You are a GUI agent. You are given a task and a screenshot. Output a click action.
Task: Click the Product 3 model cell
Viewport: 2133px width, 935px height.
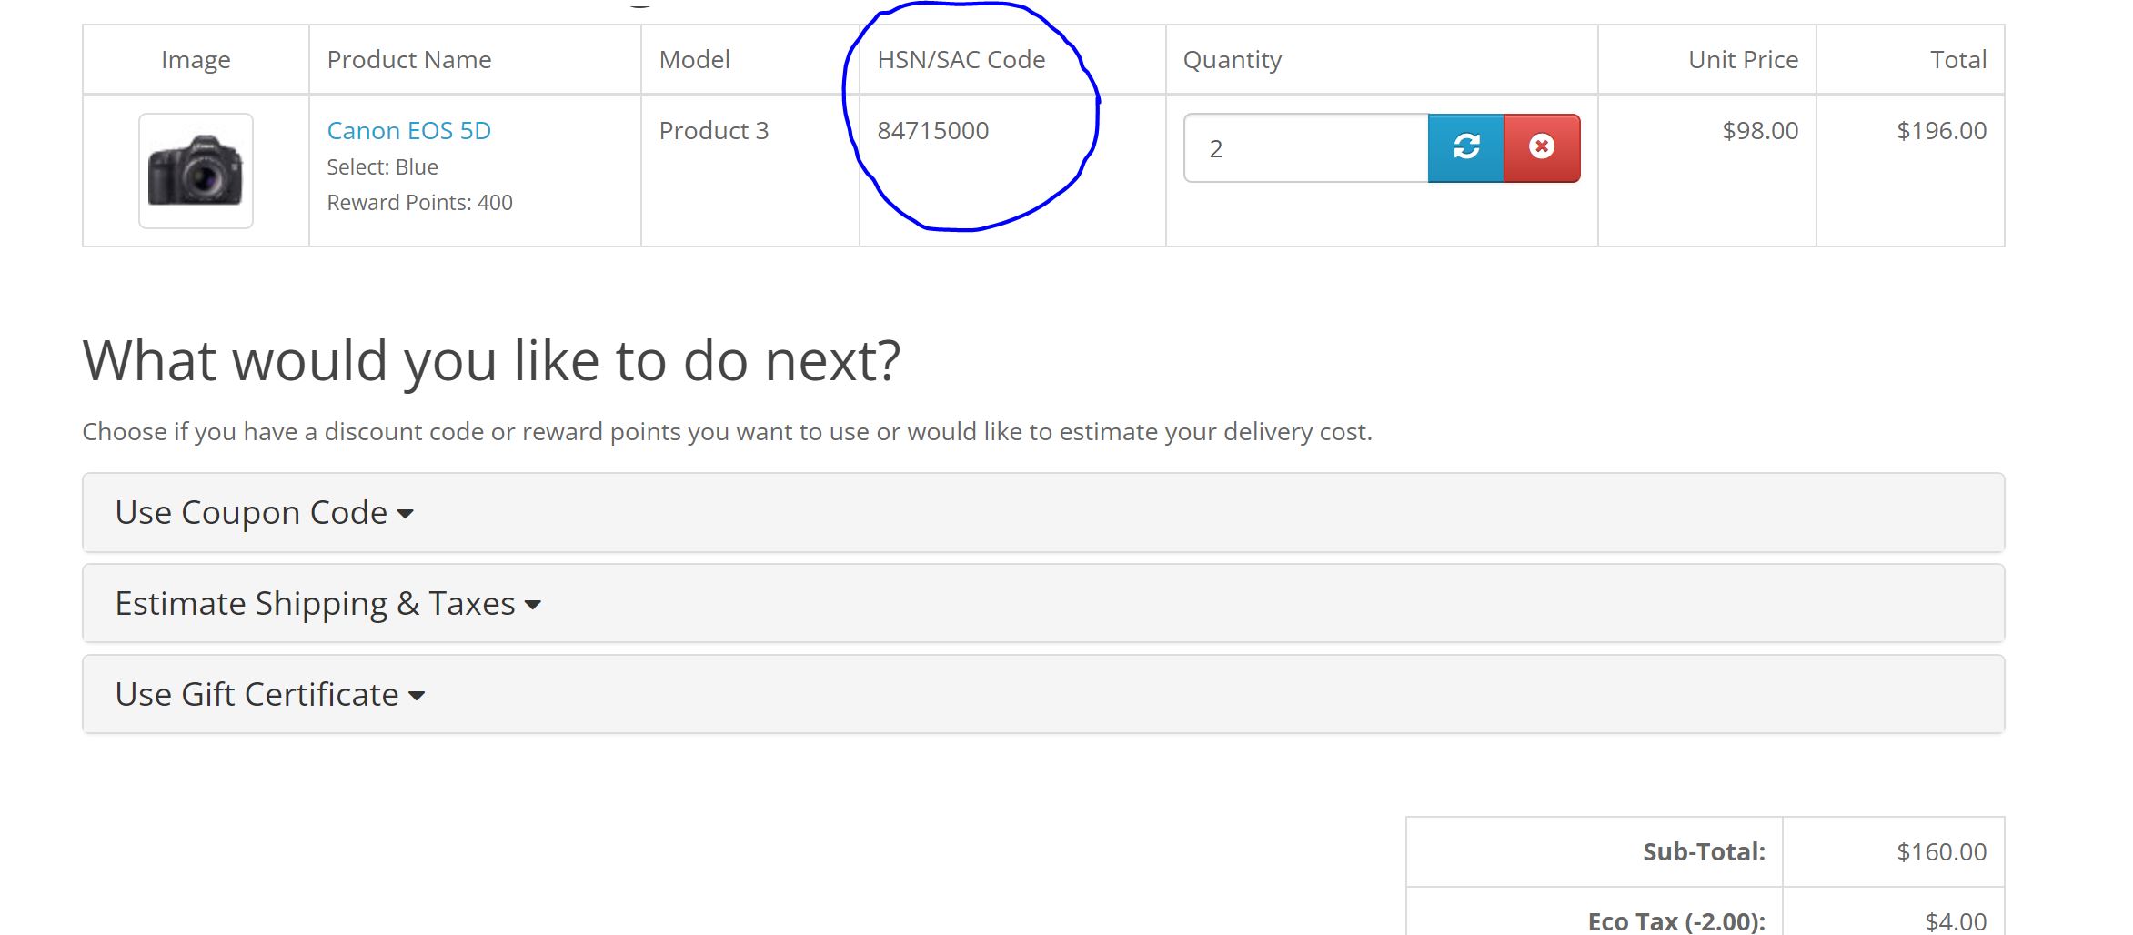(713, 131)
